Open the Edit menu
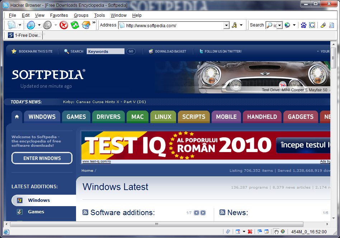Screen dimensions: 340x238 [25, 15]
